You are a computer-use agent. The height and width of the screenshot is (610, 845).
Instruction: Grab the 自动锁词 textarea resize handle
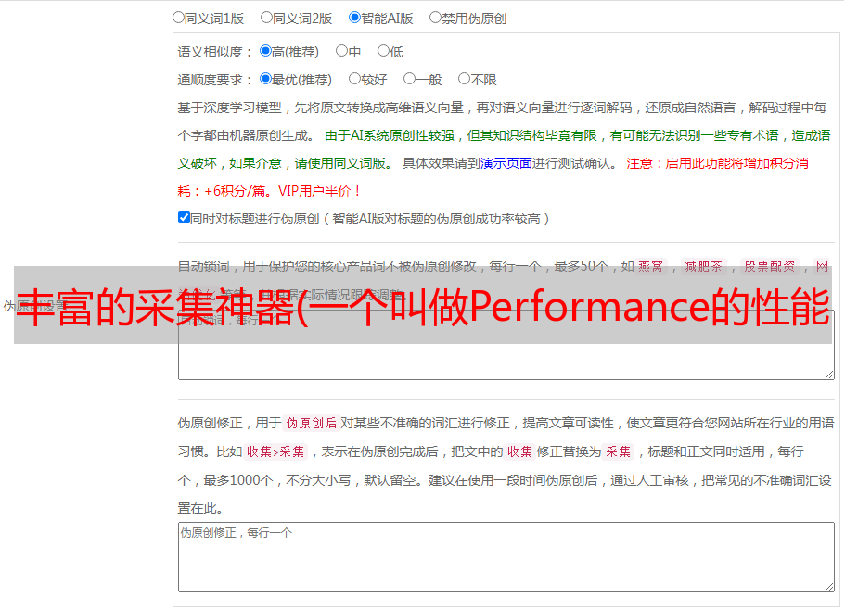point(829,375)
